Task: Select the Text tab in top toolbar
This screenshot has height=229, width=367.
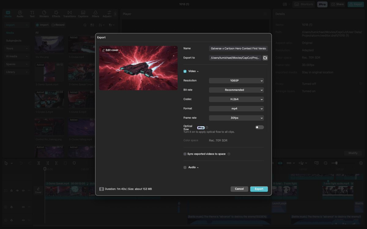Action: tap(32, 14)
